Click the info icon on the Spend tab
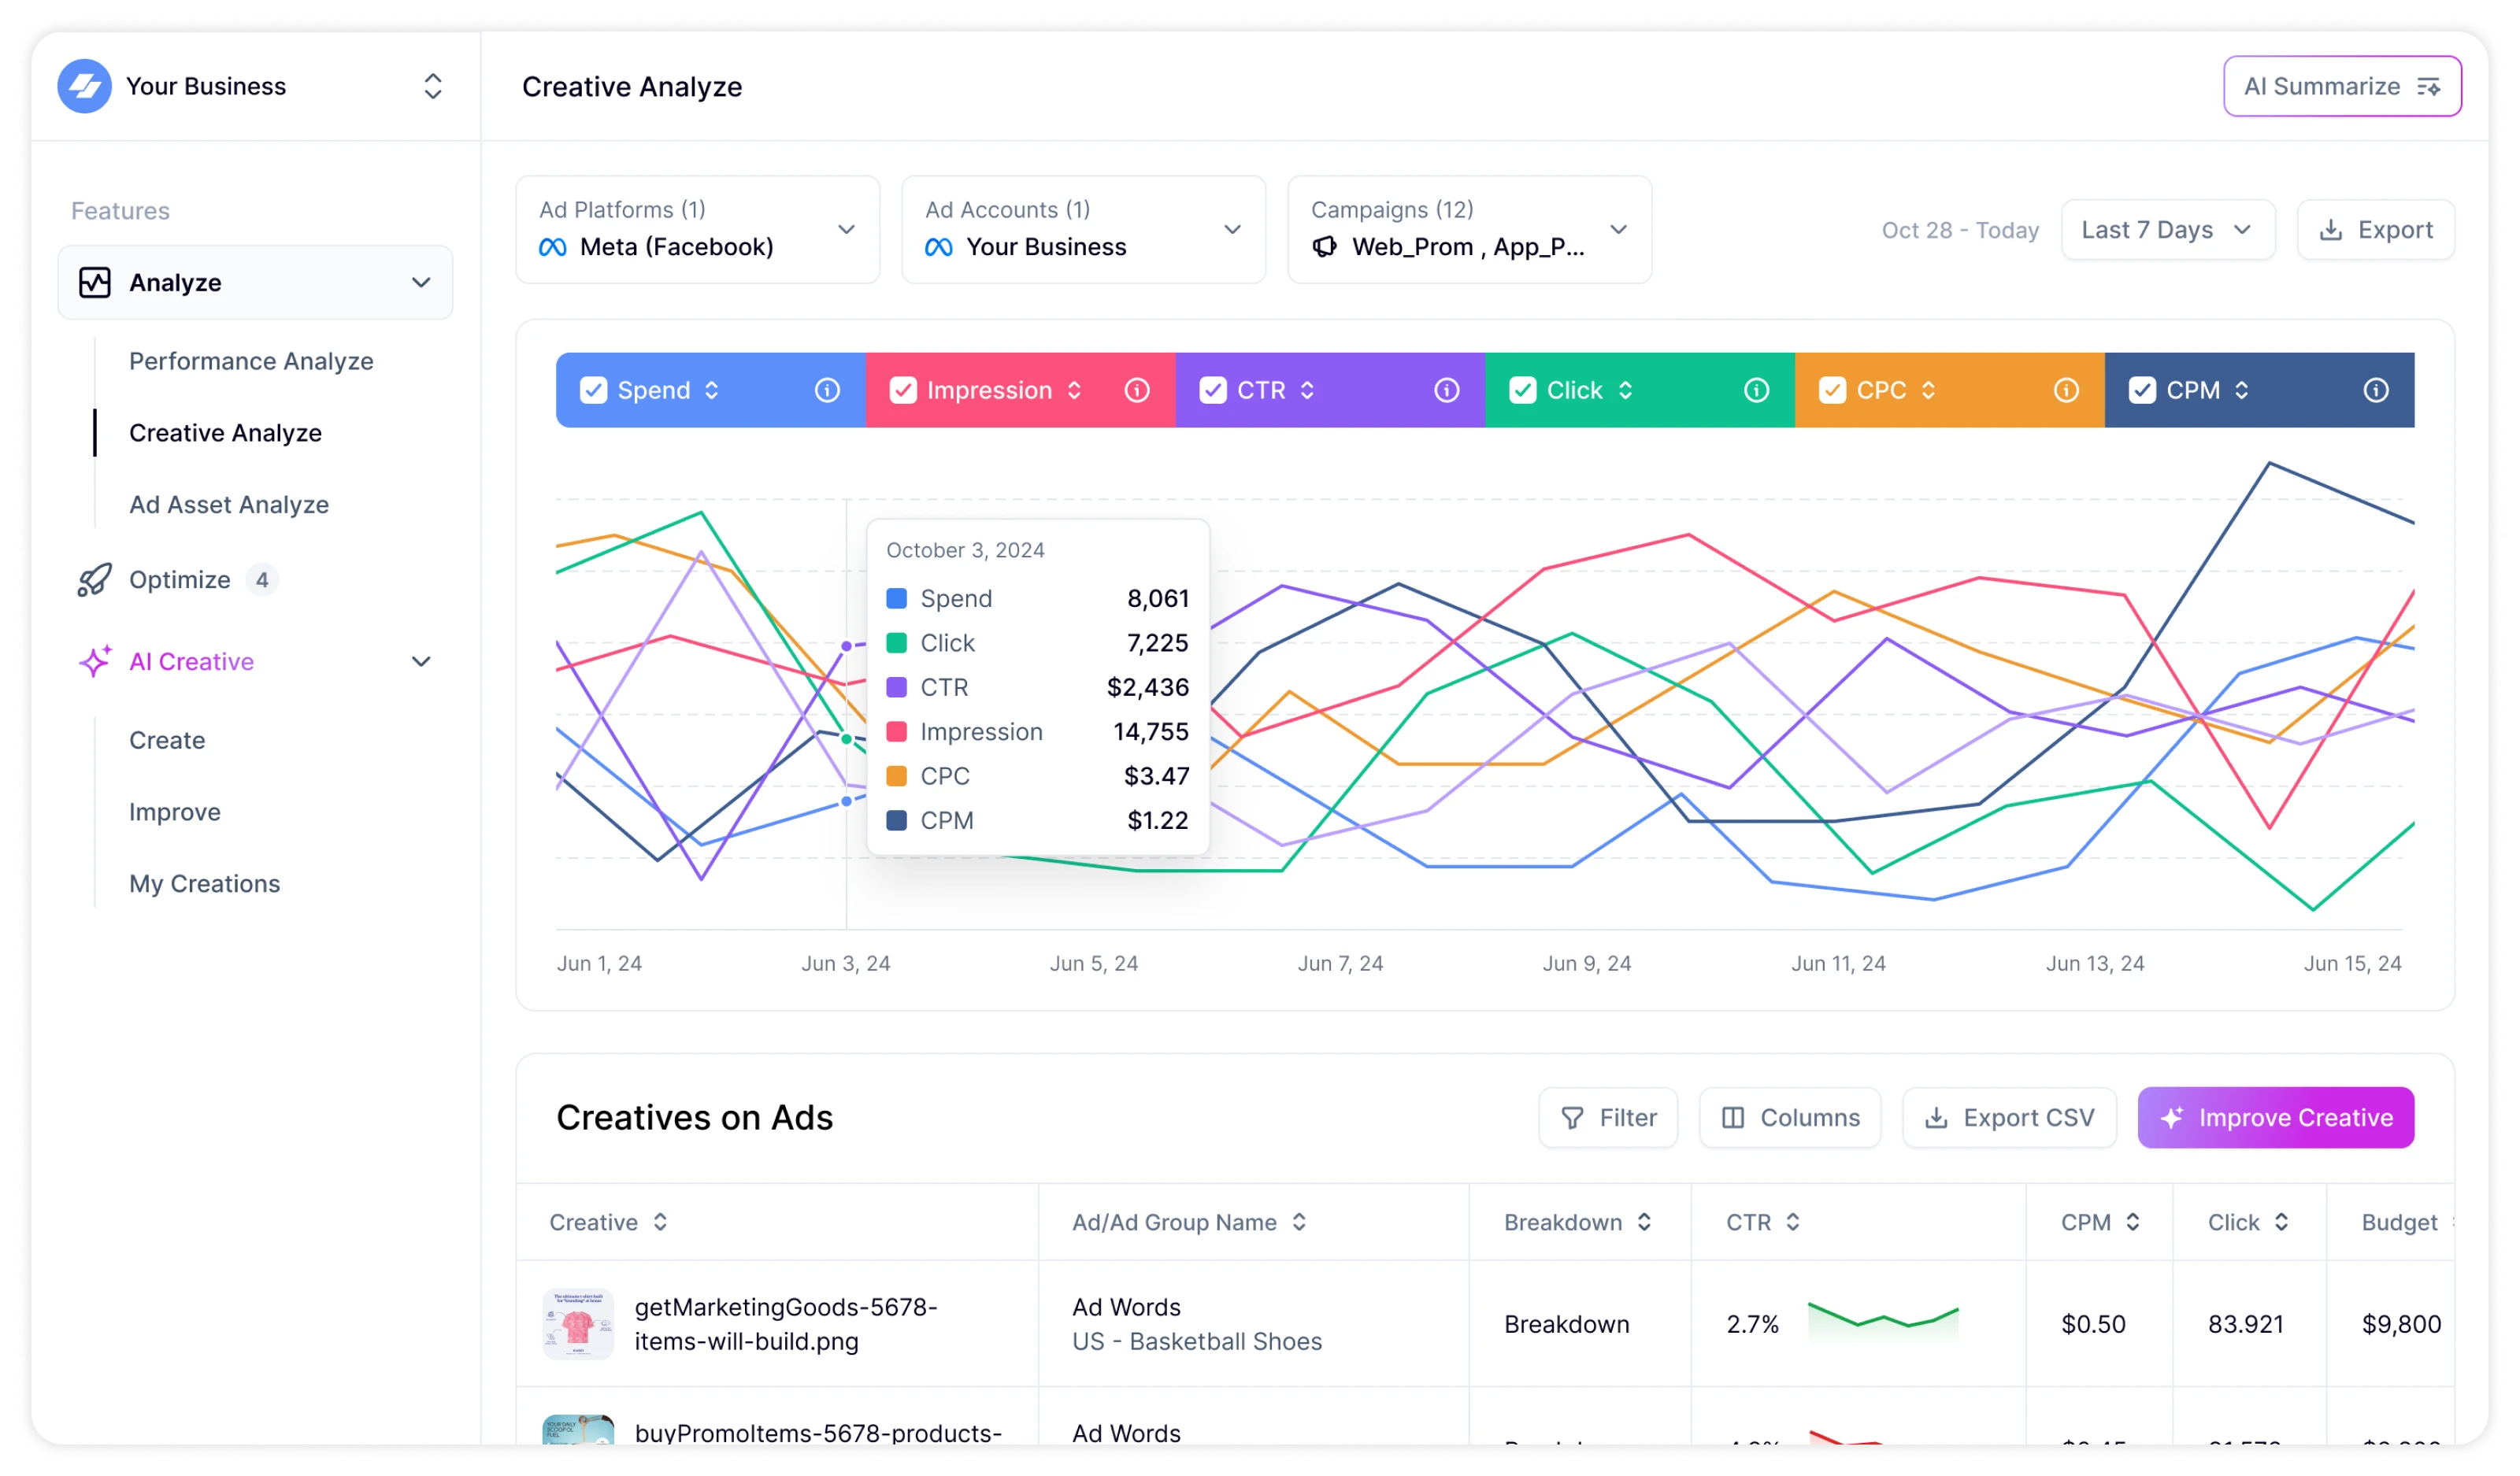The width and height of the screenshot is (2520, 1476). [827, 390]
